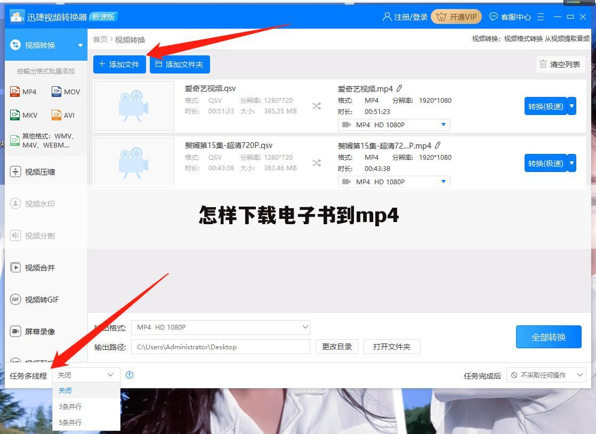Click the 爱奇艺视频.qsv thumbnail
Viewport: 596px width, 434px height.
[x=134, y=106]
